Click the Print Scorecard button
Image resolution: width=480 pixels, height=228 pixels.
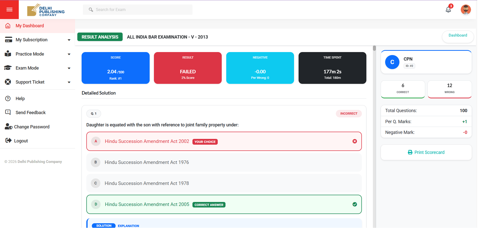[426, 152]
